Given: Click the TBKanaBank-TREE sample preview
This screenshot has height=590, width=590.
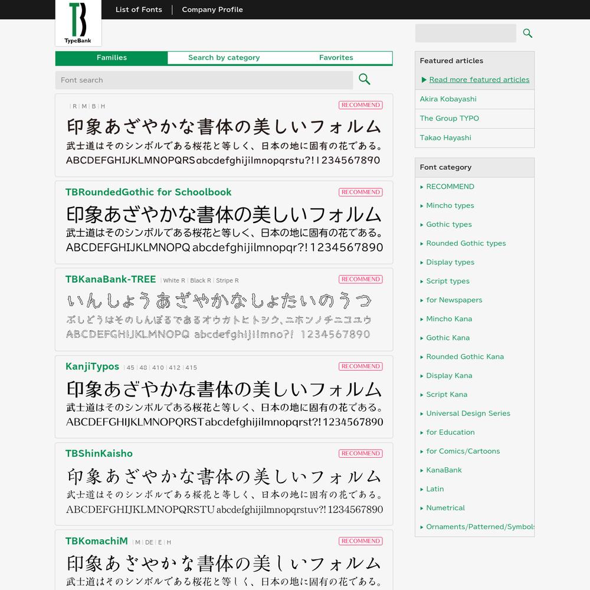Looking at the screenshot, I should [x=219, y=316].
